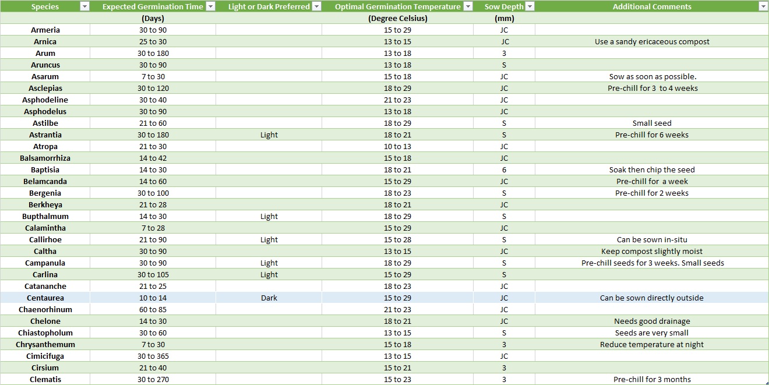Select the Atropa species cell
Viewport: 769px width, 385px height.
click(45, 146)
